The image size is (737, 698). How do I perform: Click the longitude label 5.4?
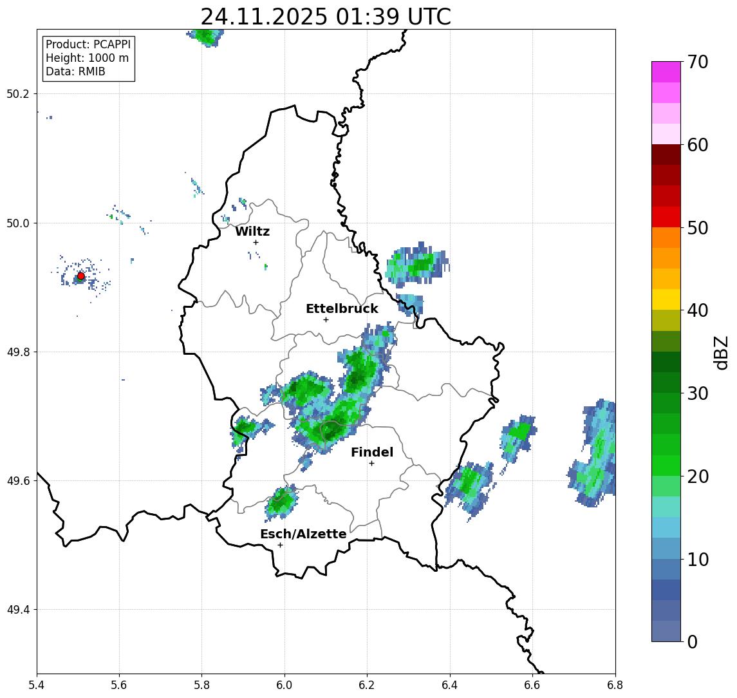37,685
